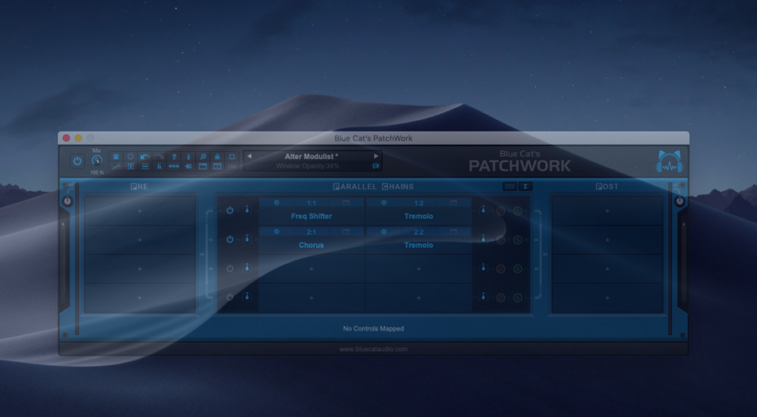Viewport: 757px width, 417px height.
Task: Click output gain knob of first chain
Action: (483, 211)
